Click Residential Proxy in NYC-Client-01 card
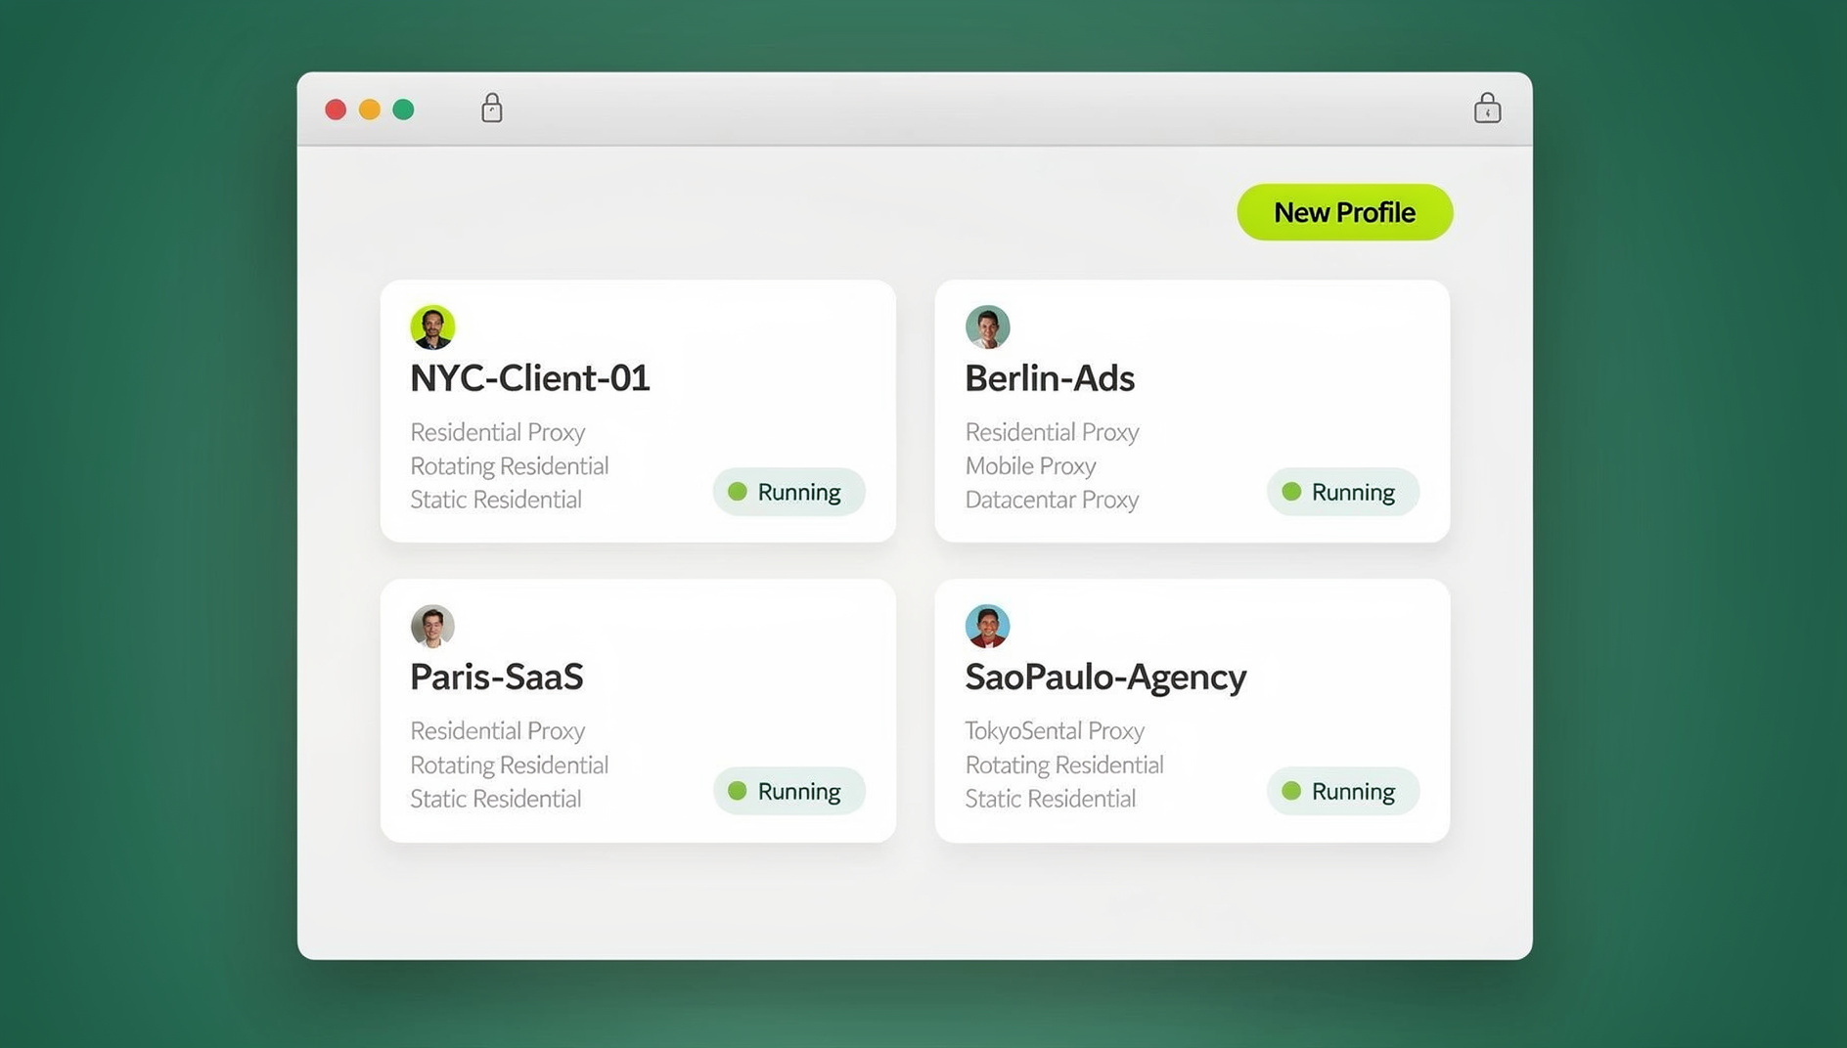Screen dimensions: 1847x1048 pos(497,432)
